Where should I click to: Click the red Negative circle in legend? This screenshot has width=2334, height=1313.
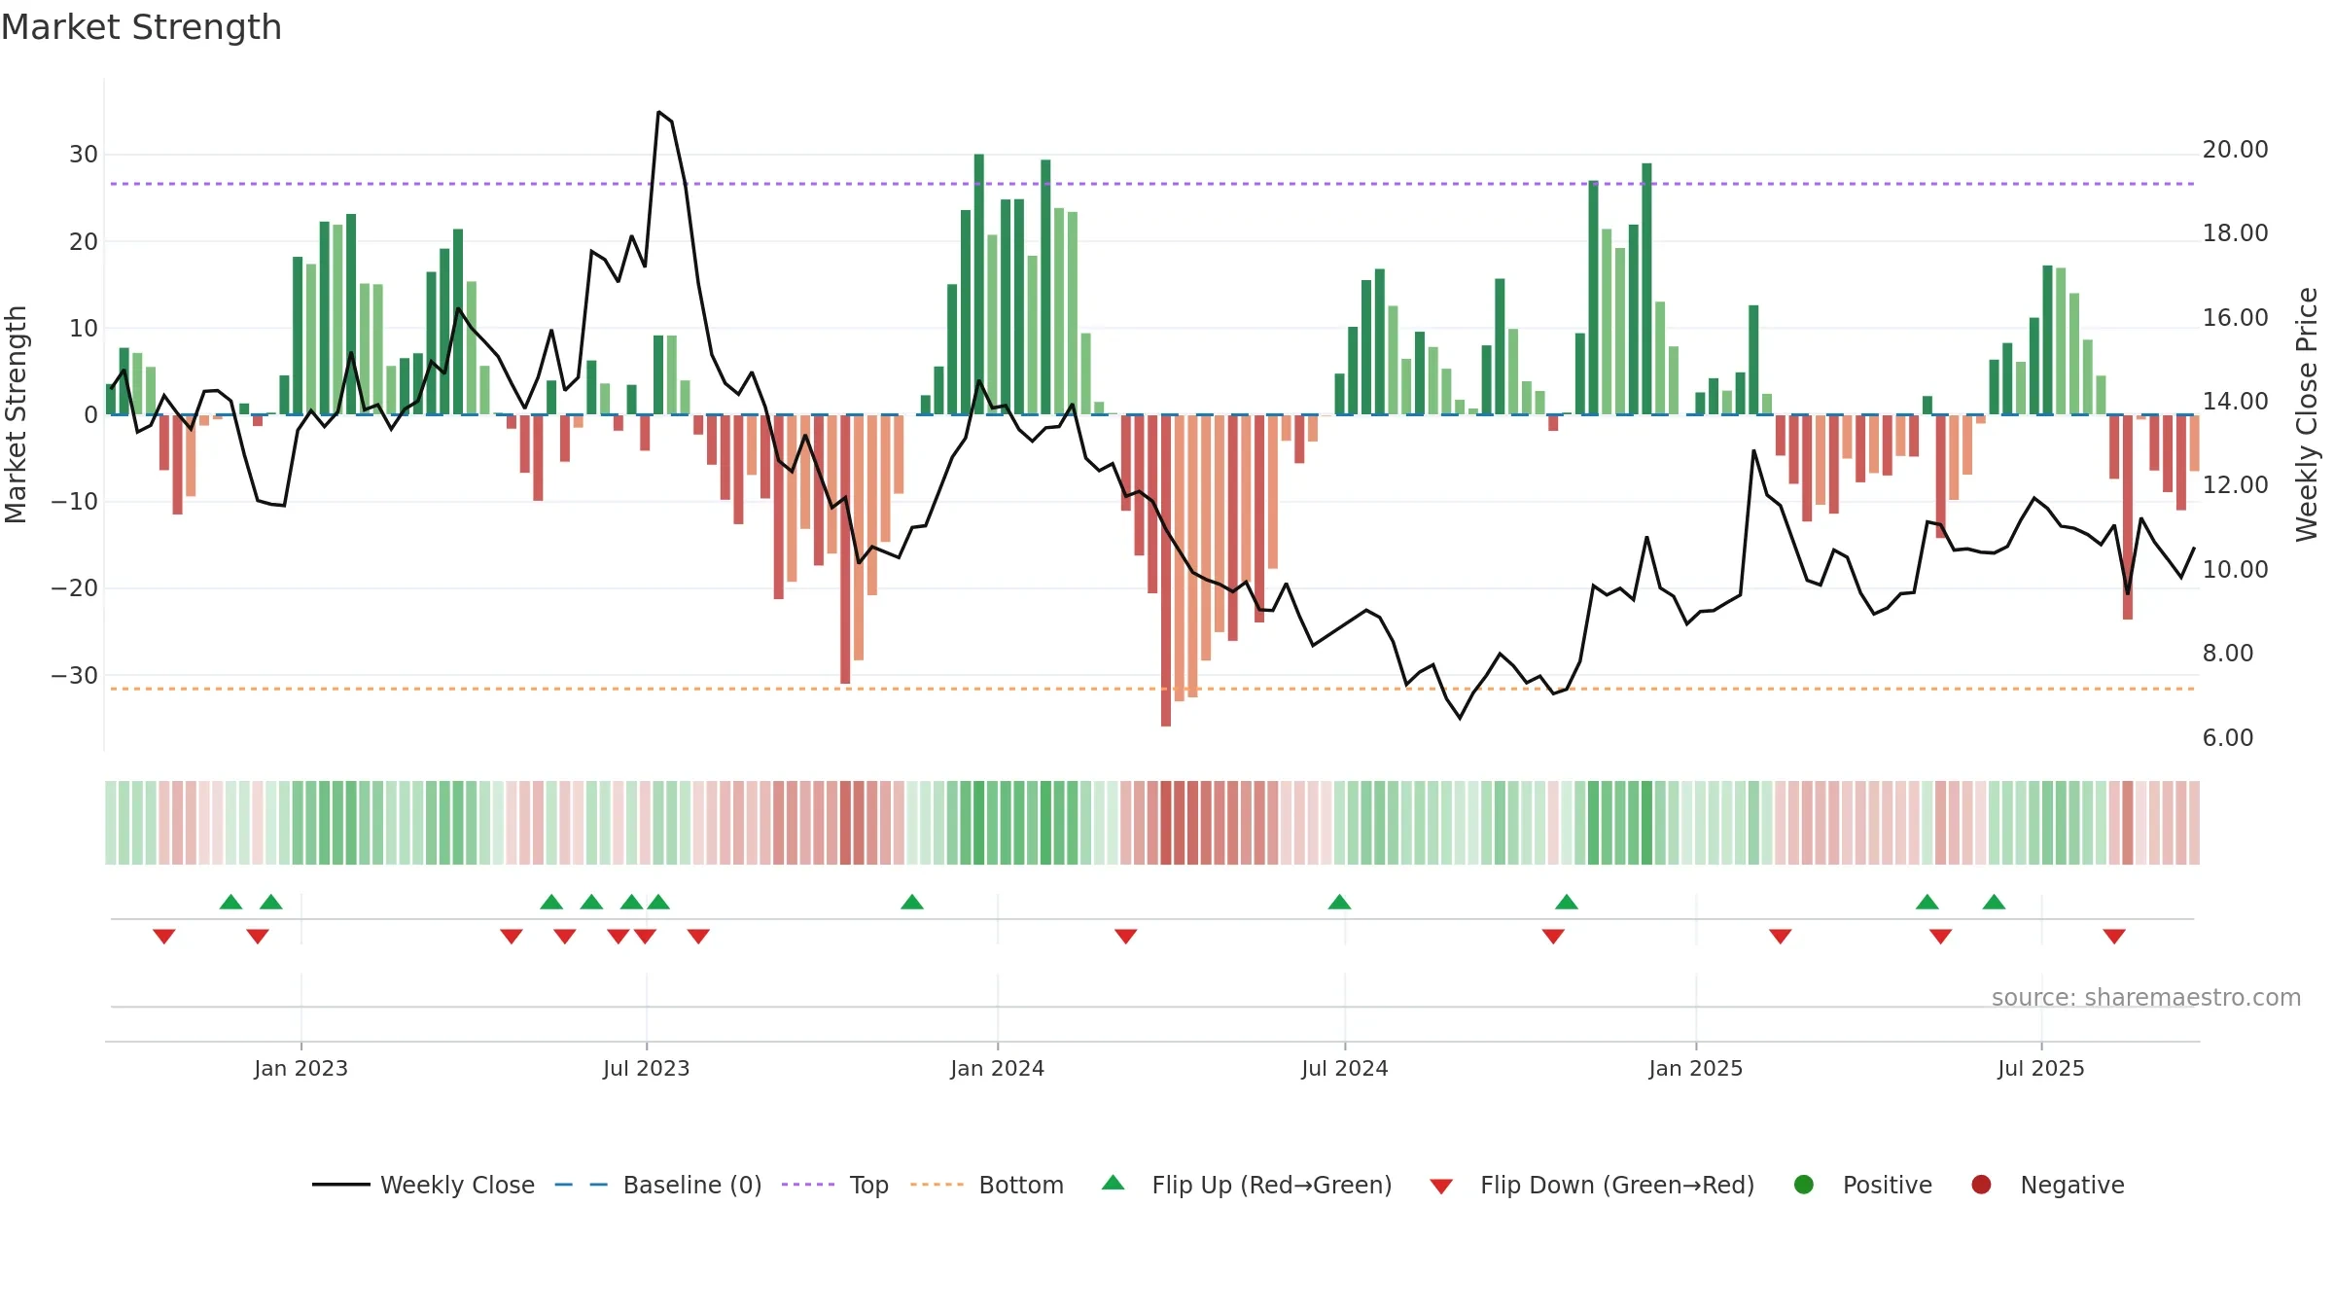point(1981,1185)
